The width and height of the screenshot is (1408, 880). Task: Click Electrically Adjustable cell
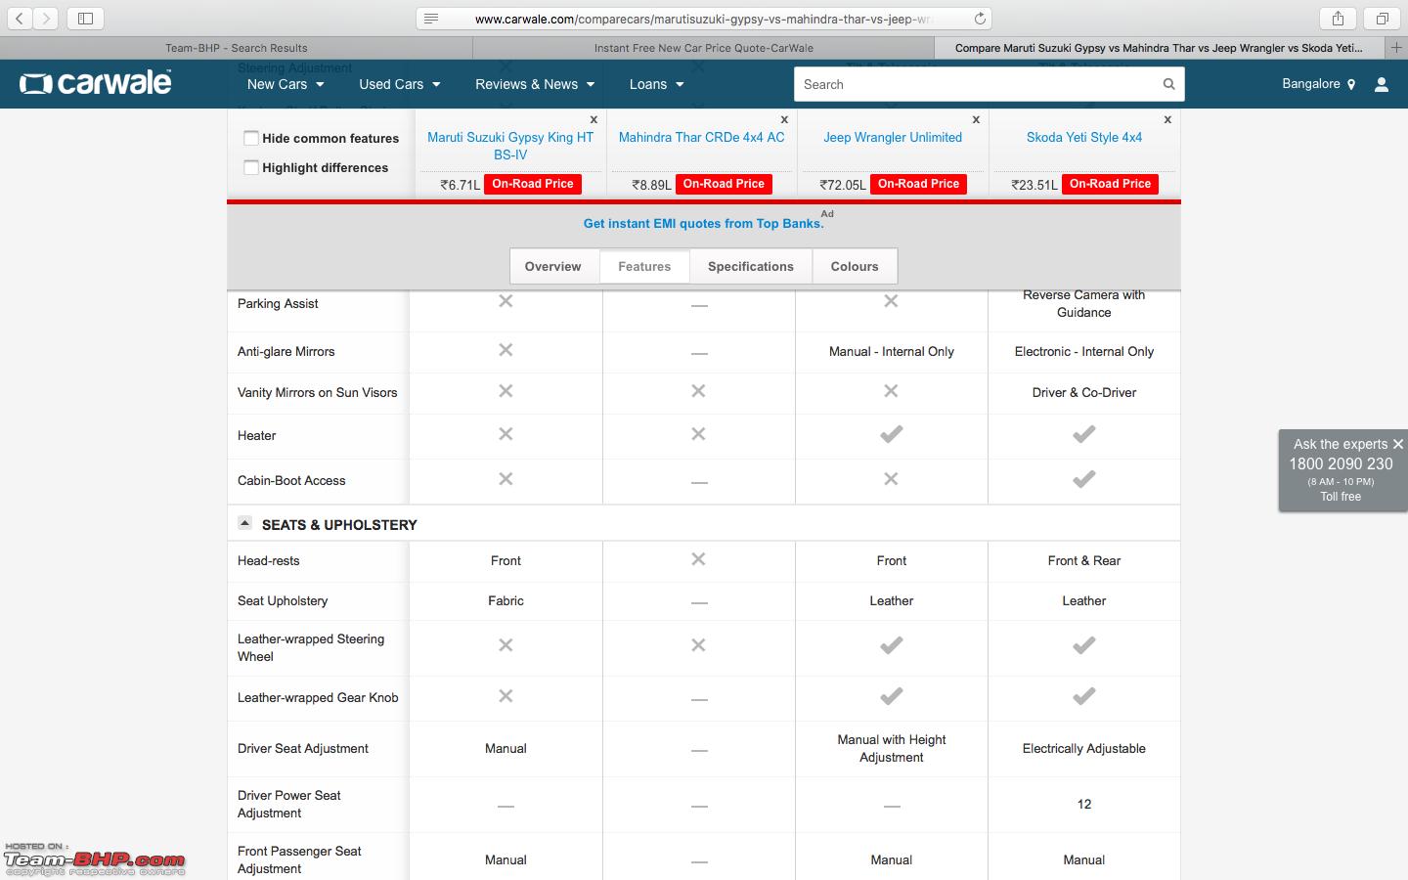click(1083, 749)
